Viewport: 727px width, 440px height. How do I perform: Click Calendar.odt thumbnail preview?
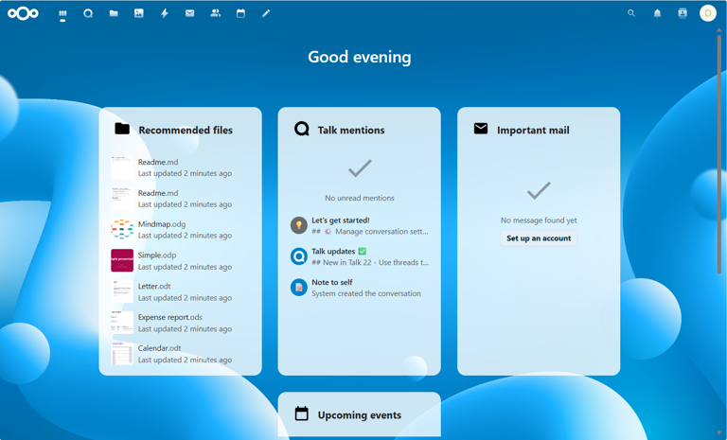click(122, 354)
